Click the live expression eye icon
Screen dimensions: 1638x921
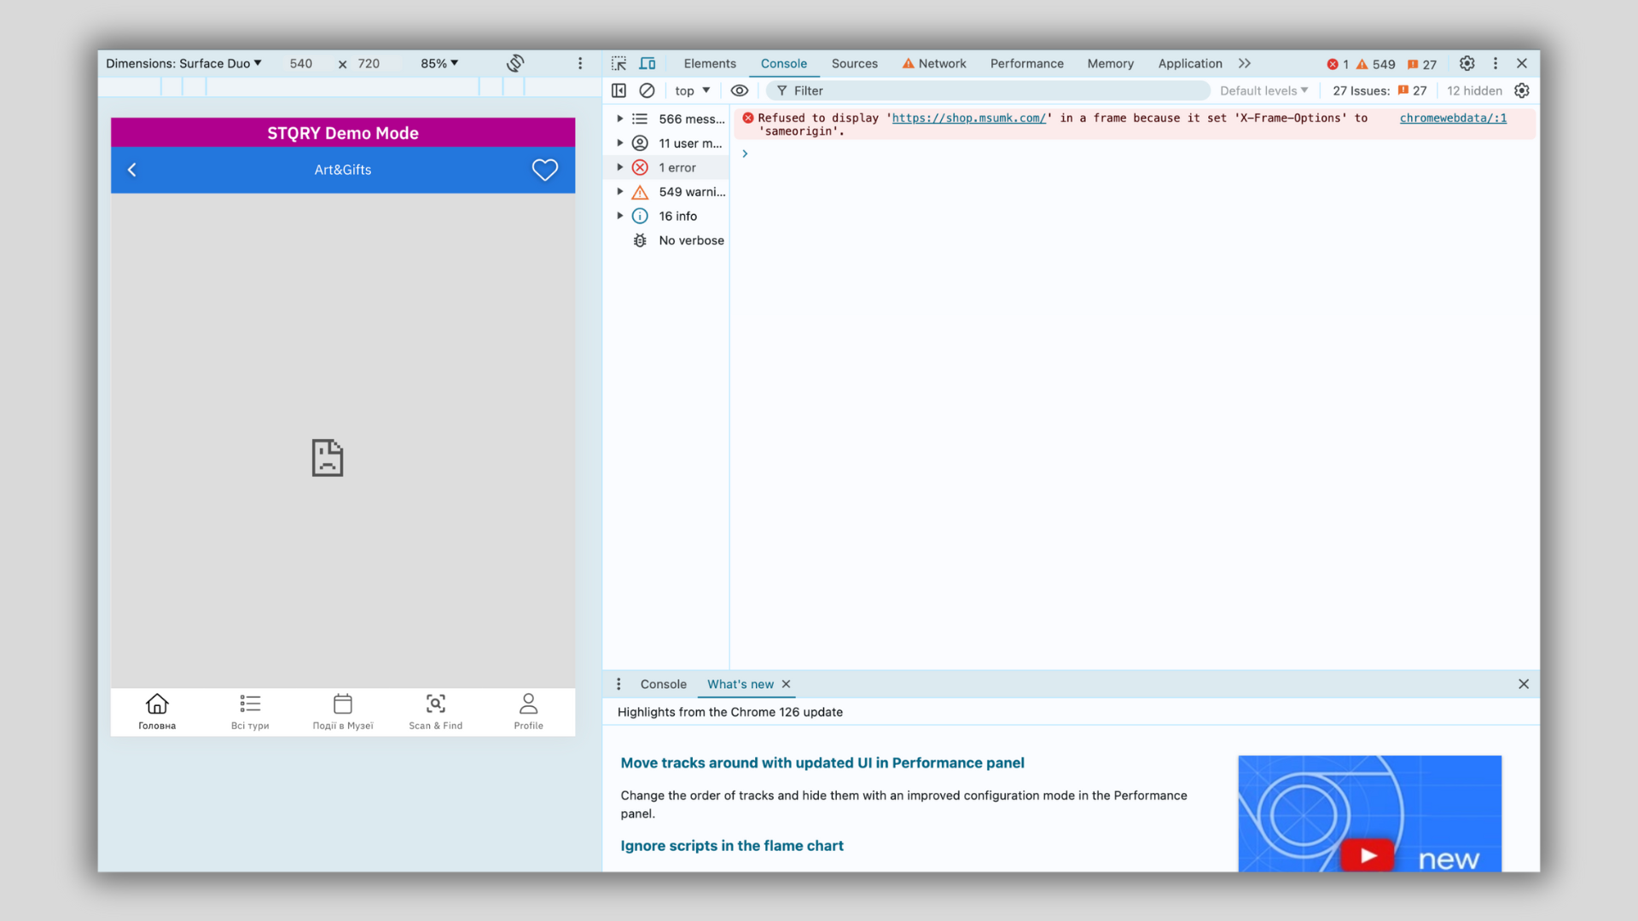click(x=740, y=90)
